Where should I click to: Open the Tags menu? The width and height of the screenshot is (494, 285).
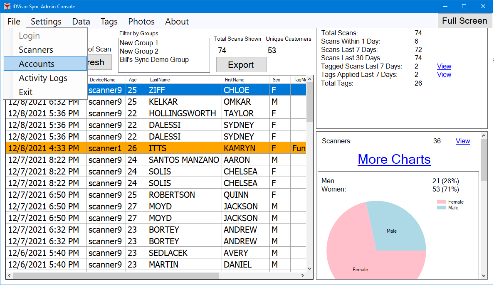109,22
